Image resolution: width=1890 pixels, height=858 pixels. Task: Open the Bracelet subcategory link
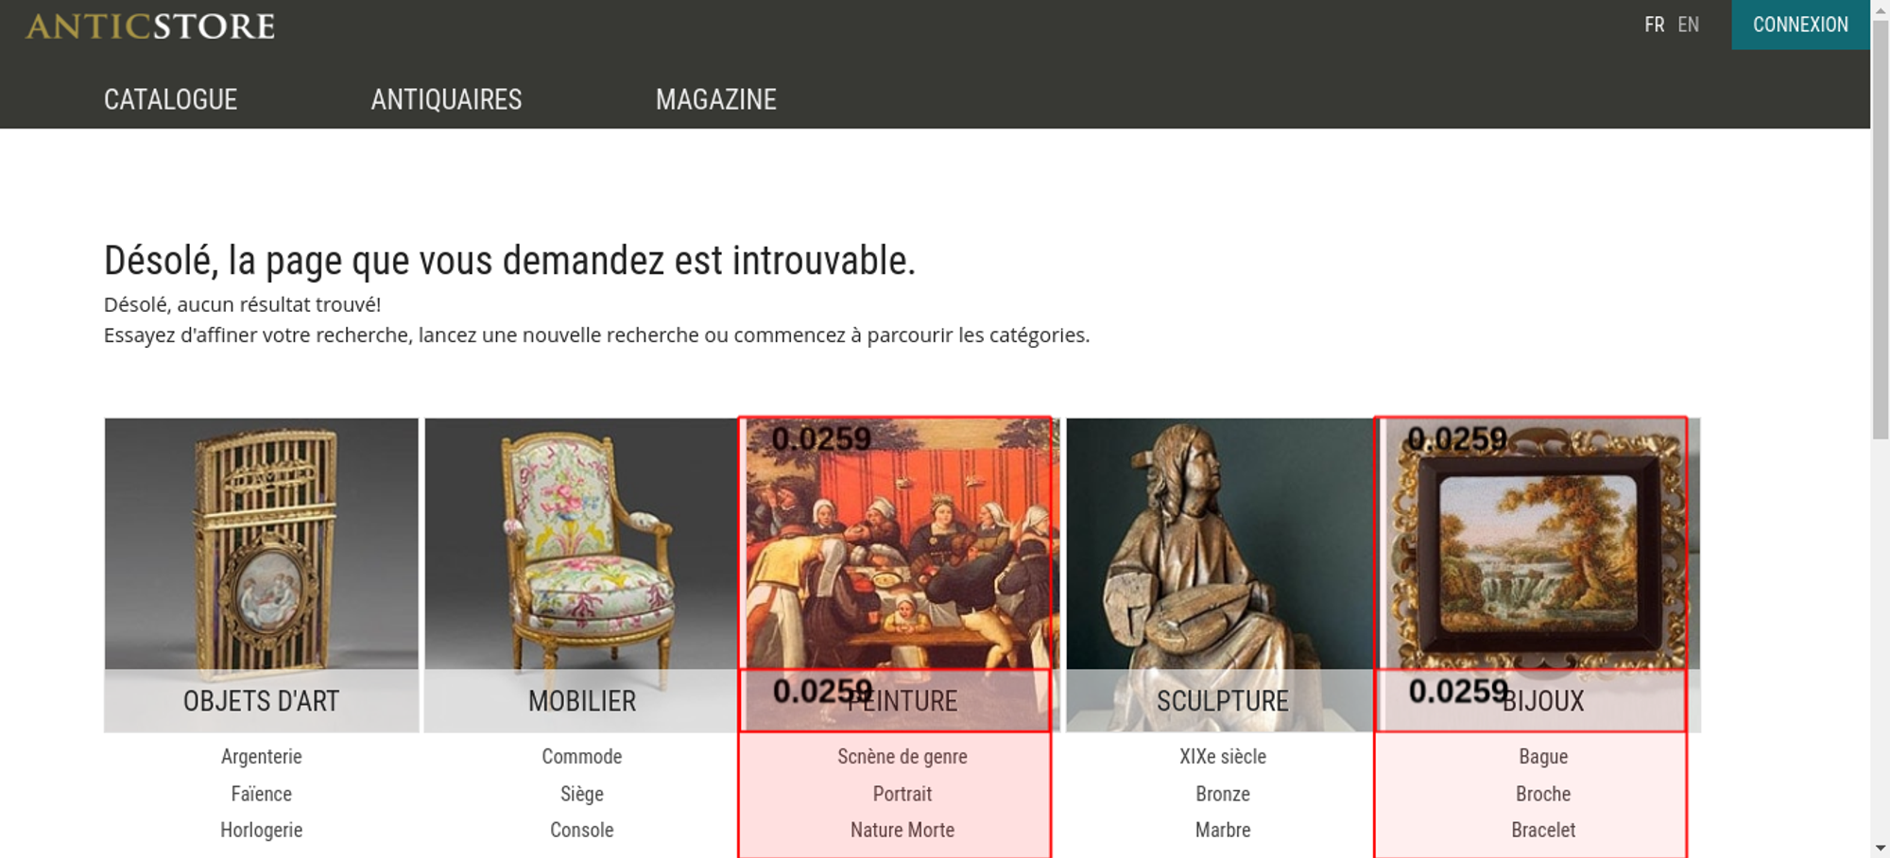pos(1543,830)
